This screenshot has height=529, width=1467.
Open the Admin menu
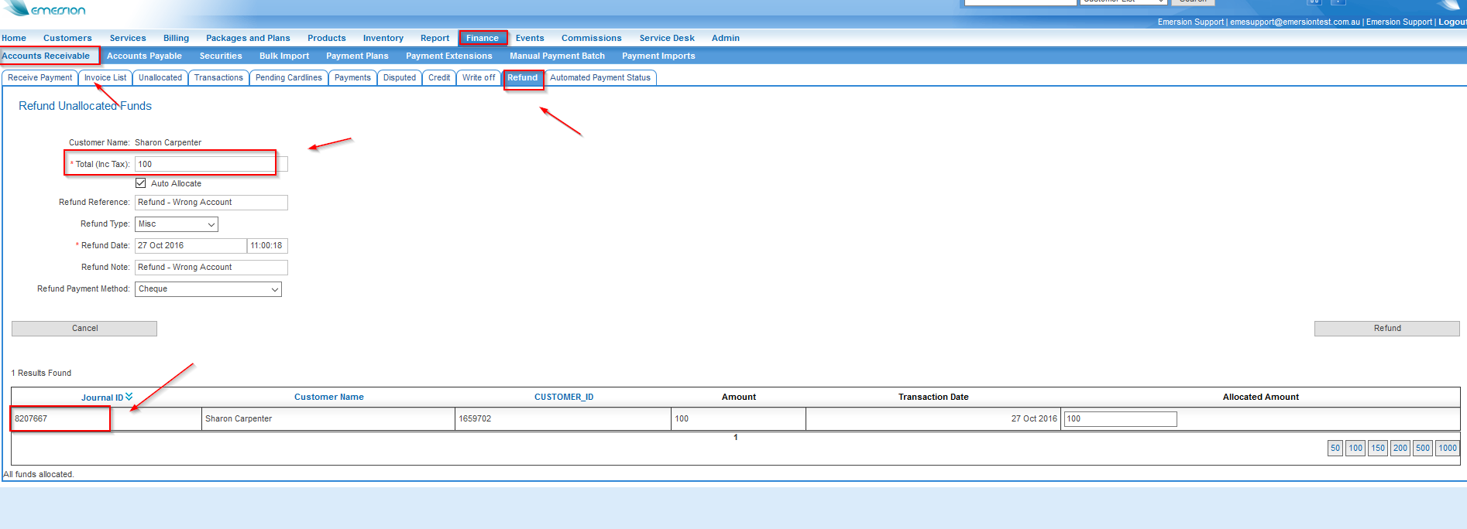(726, 38)
